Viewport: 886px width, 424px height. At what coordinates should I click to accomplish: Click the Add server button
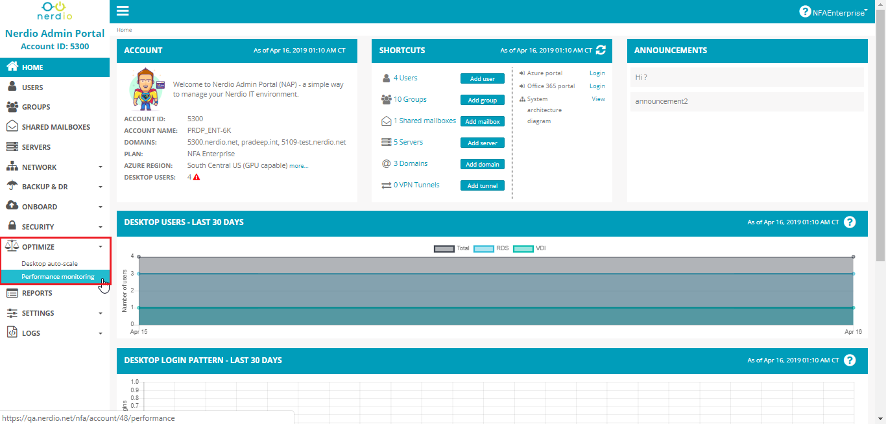(x=483, y=143)
